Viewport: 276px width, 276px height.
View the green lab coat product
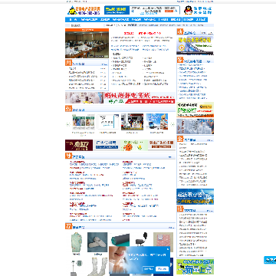[76, 242]
